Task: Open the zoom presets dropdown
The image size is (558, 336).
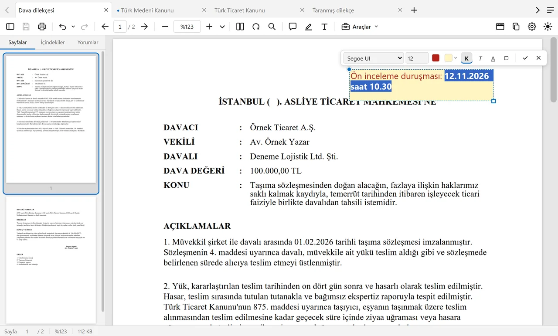Action: pyautogui.click(x=222, y=27)
